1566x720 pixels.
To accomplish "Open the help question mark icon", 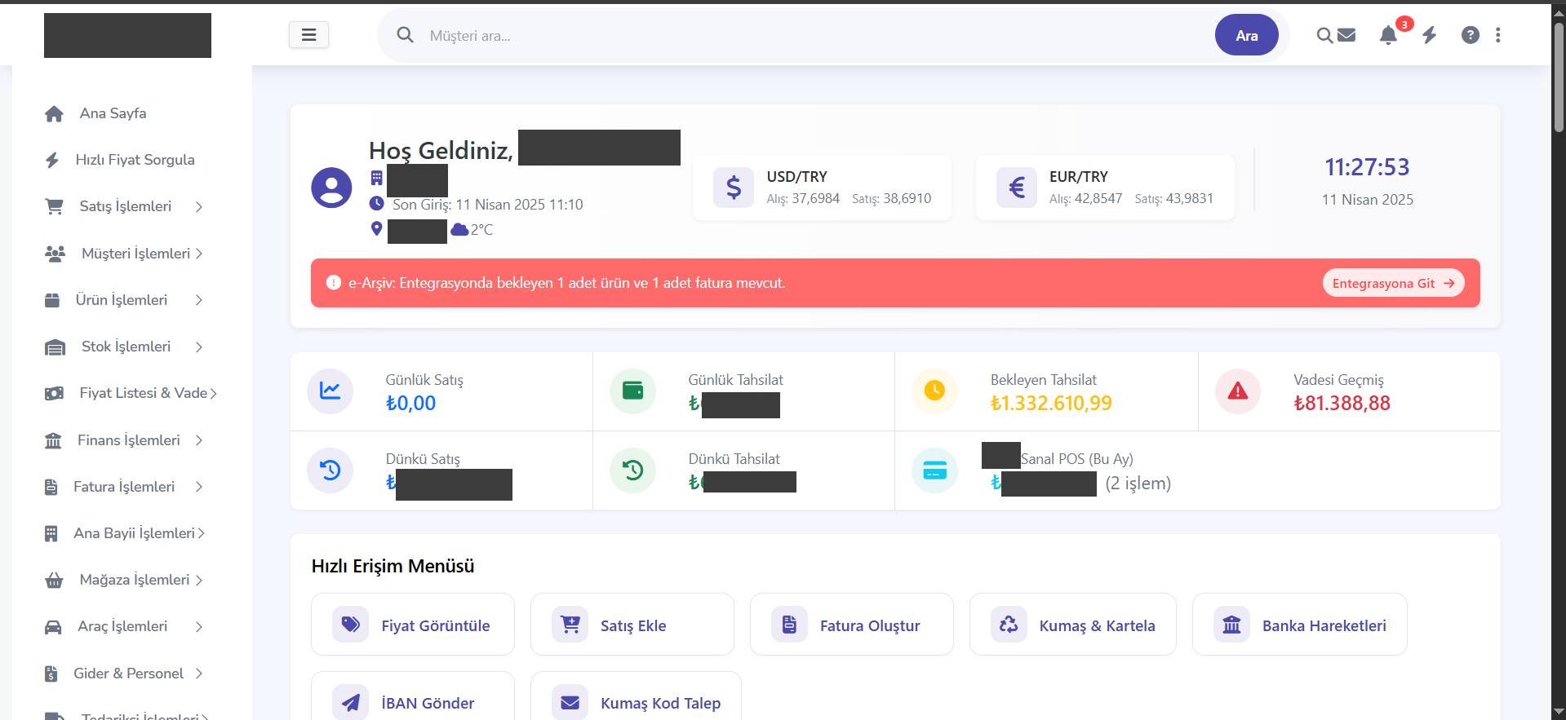I will [1471, 35].
